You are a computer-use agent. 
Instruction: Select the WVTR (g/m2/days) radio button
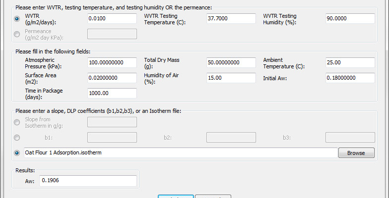tap(17, 19)
